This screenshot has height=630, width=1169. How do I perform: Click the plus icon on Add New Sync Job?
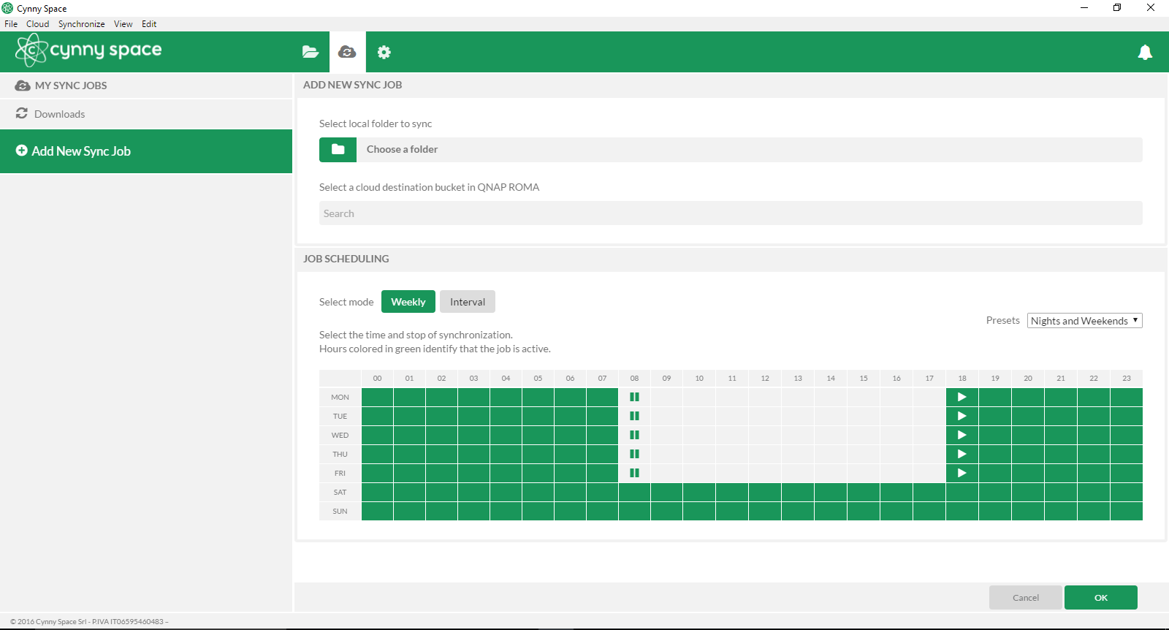22,151
